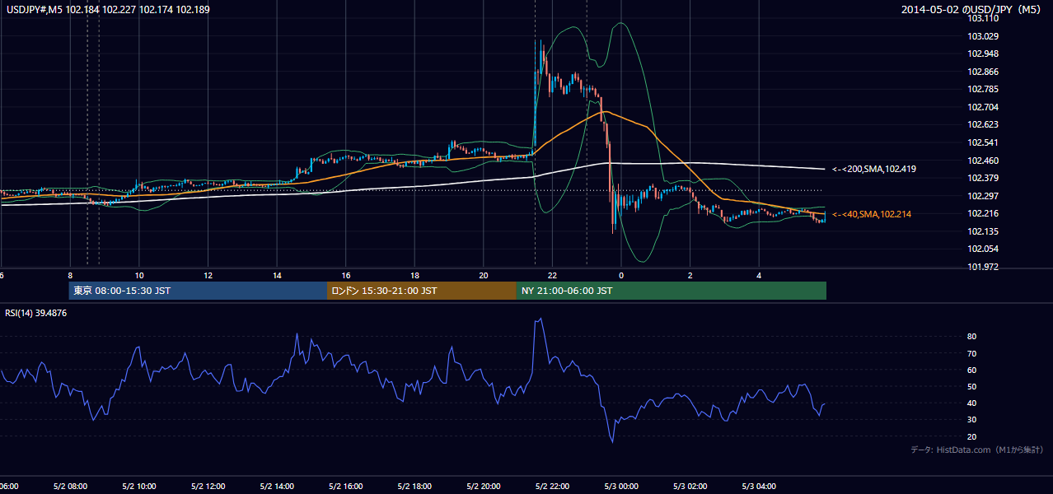Click hour tick 18 under price chart
Viewport: 1053px width, 494px height.
pos(415,275)
